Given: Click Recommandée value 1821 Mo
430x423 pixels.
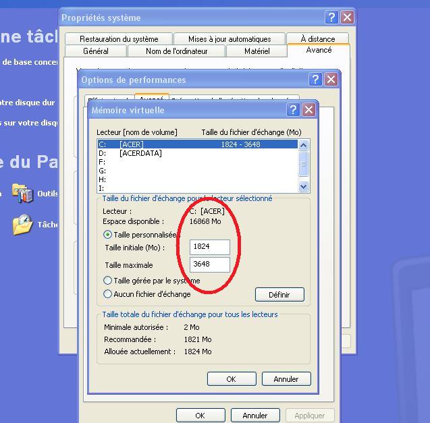Looking at the screenshot, I should tap(198, 339).
